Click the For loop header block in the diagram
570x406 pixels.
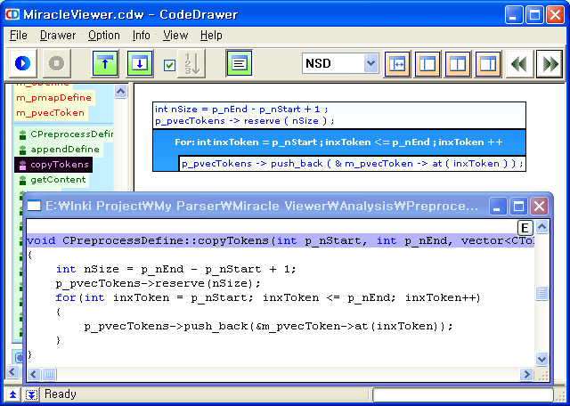(x=338, y=142)
